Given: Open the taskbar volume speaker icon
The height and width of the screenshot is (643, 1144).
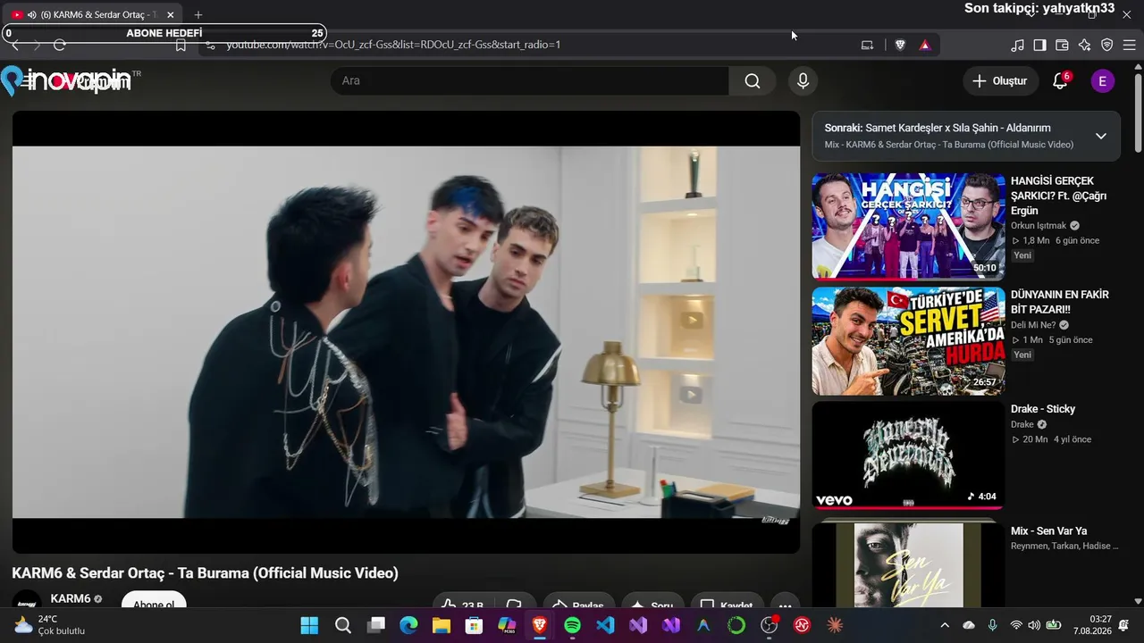Looking at the screenshot, I should [x=1034, y=625].
